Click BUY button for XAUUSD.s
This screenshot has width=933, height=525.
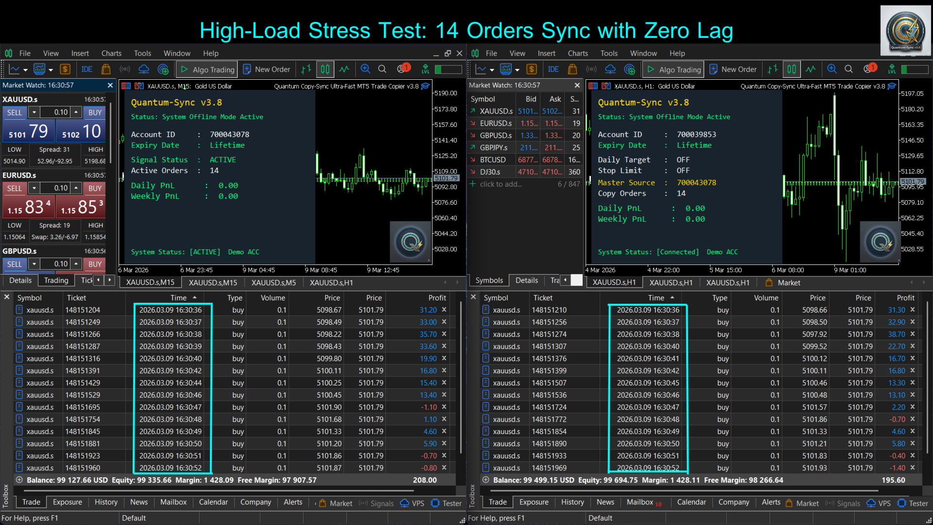pyautogui.click(x=95, y=112)
